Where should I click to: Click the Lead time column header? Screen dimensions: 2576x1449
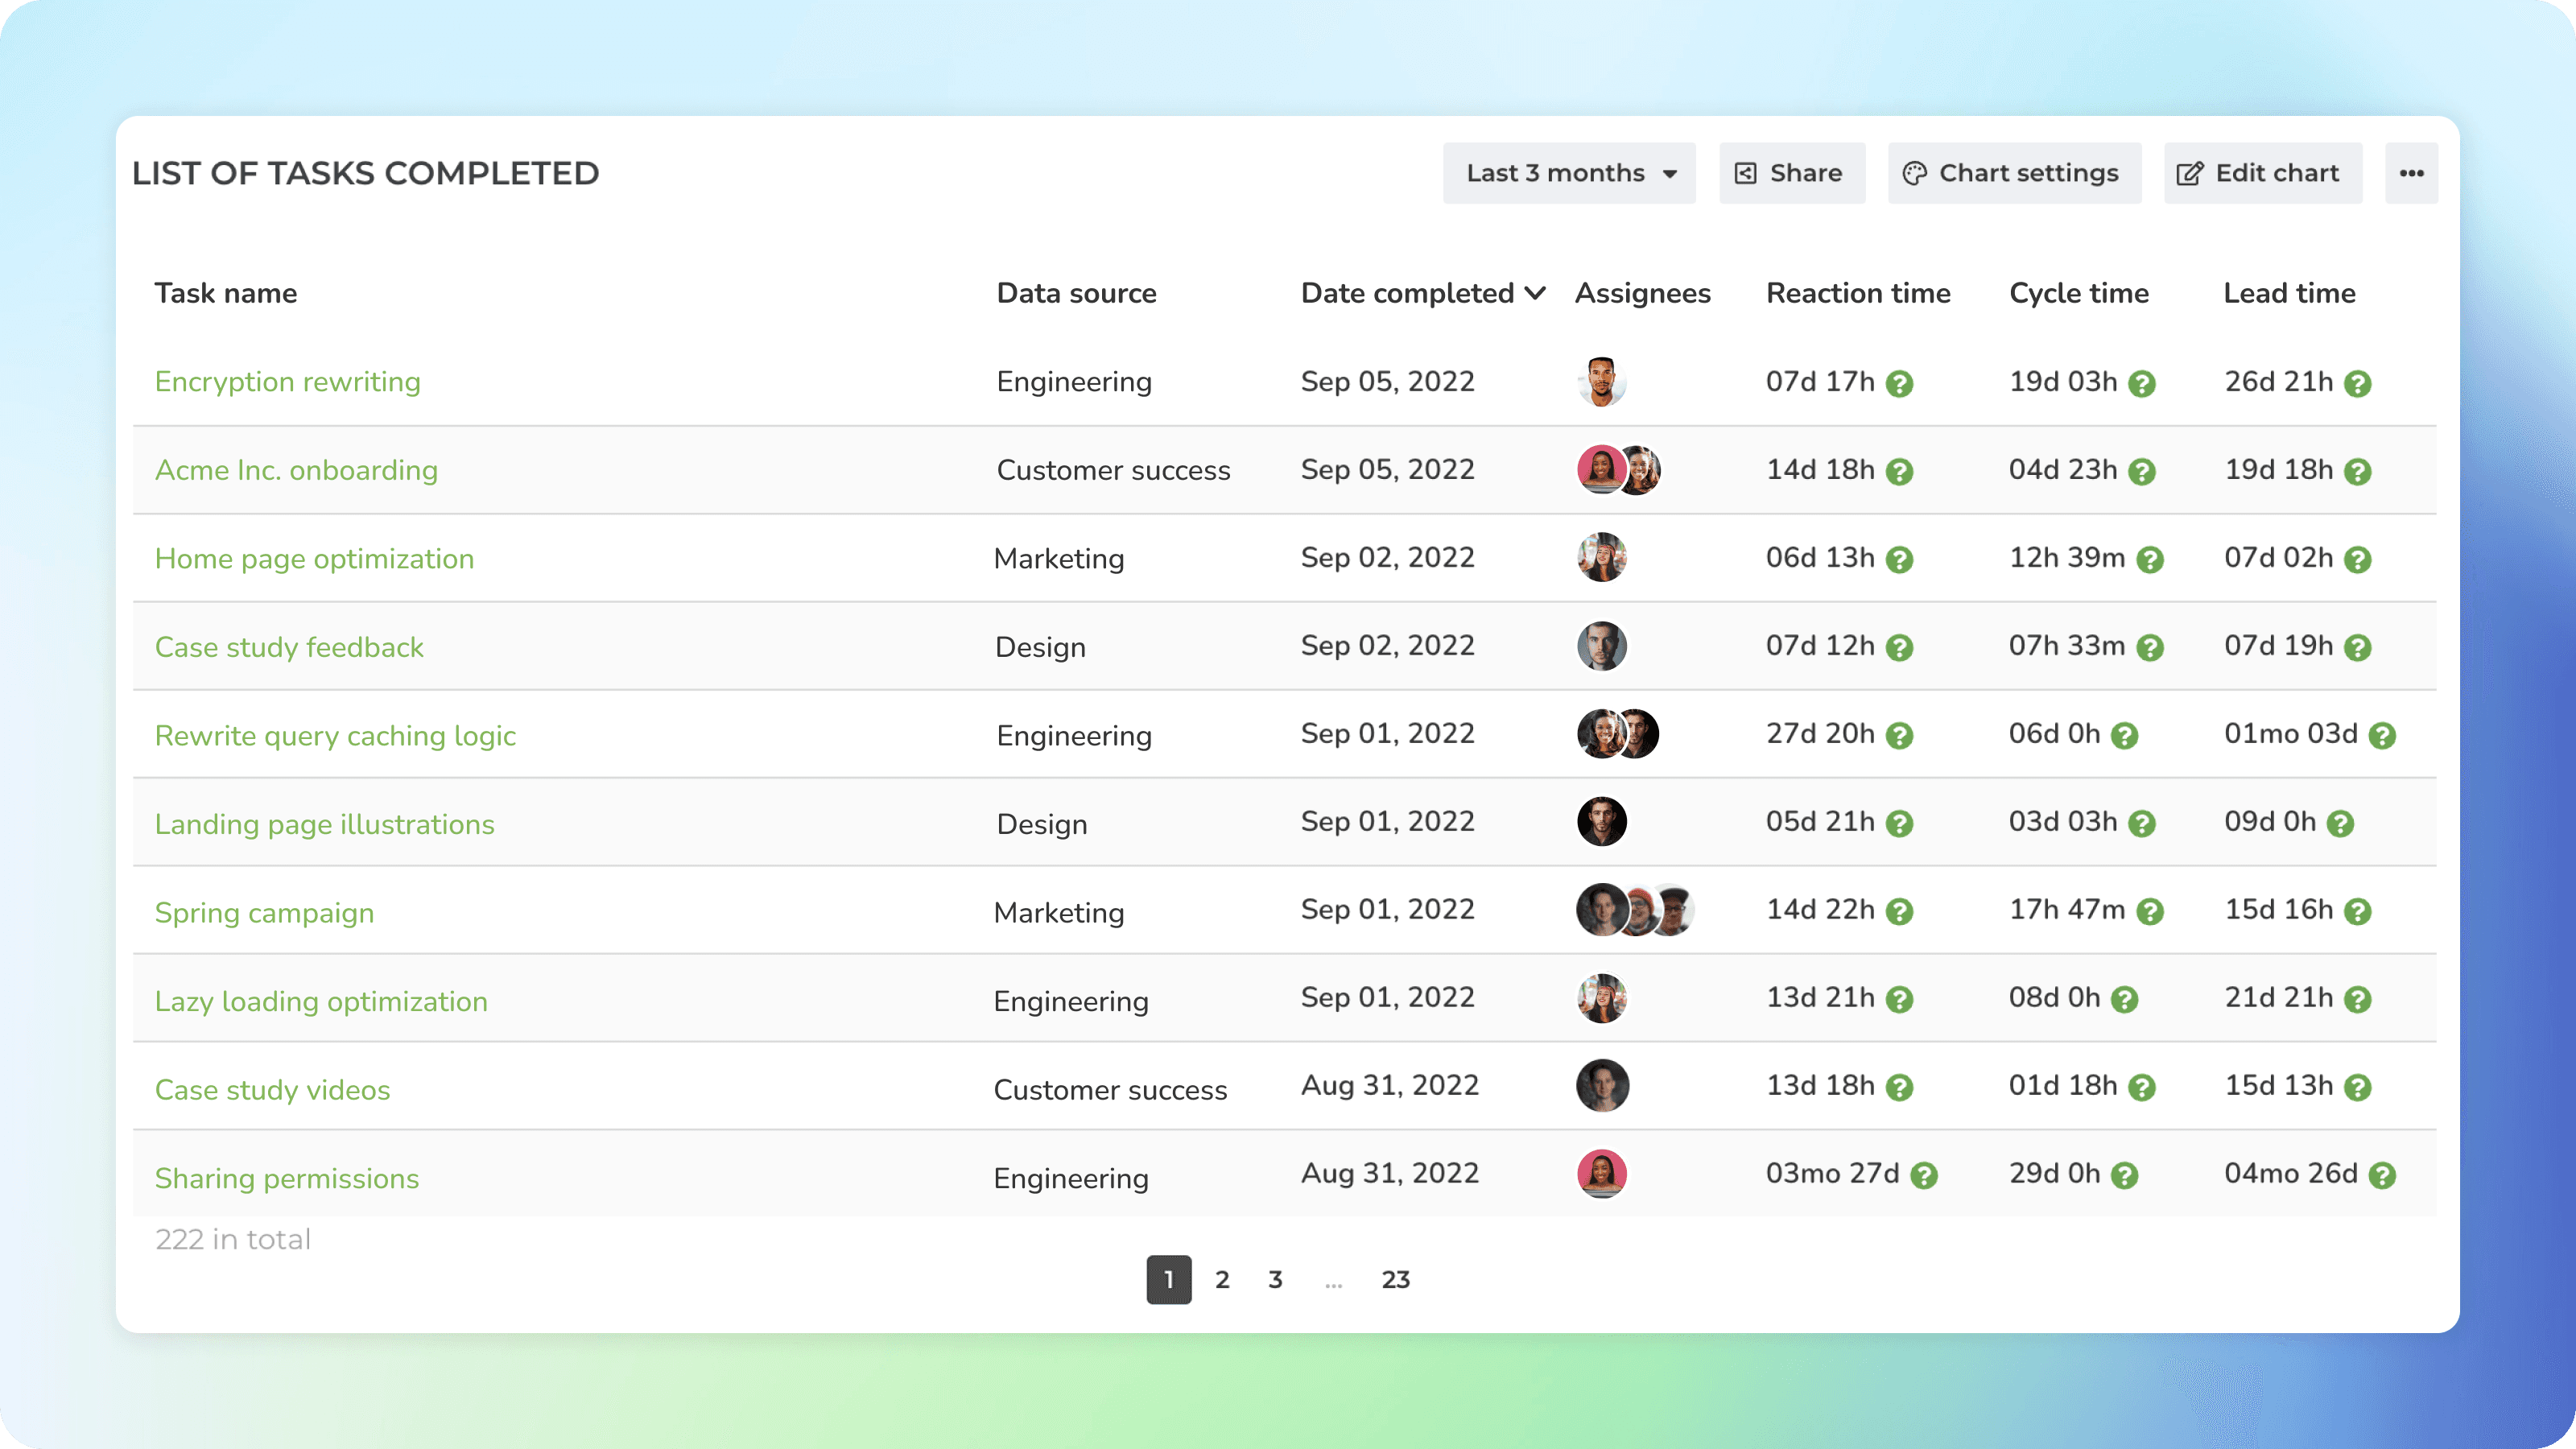(2289, 293)
